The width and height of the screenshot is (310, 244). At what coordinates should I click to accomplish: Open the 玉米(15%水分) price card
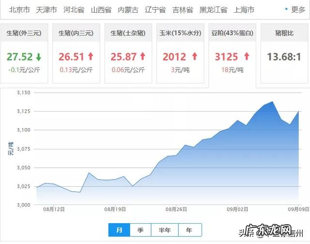tap(180, 53)
